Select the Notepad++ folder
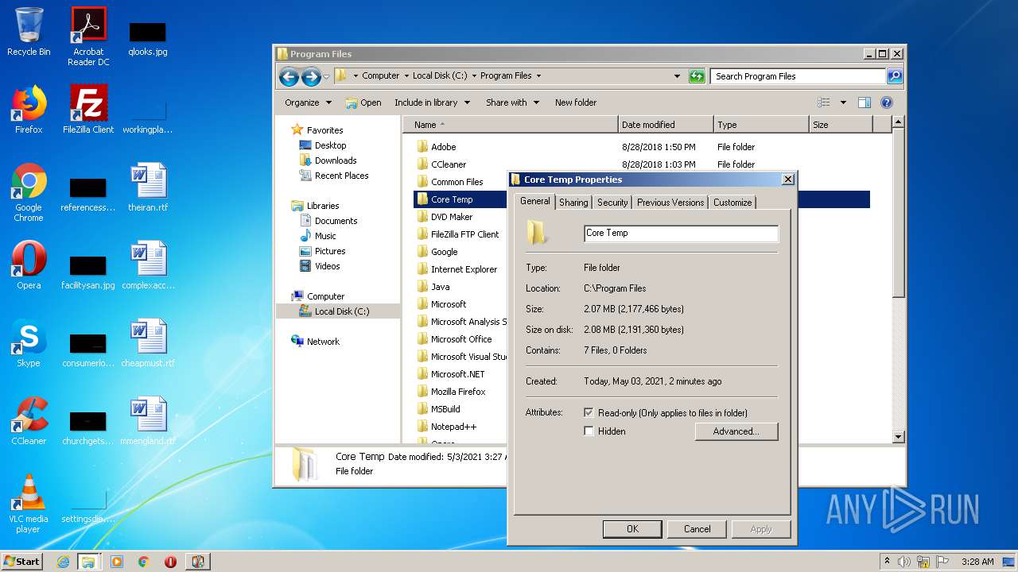Viewport: 1018px width, 572px height. click(453, 427)
